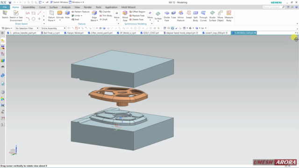Expand the Window dropdown
299x168 pixels.
(x=76, y=2)
